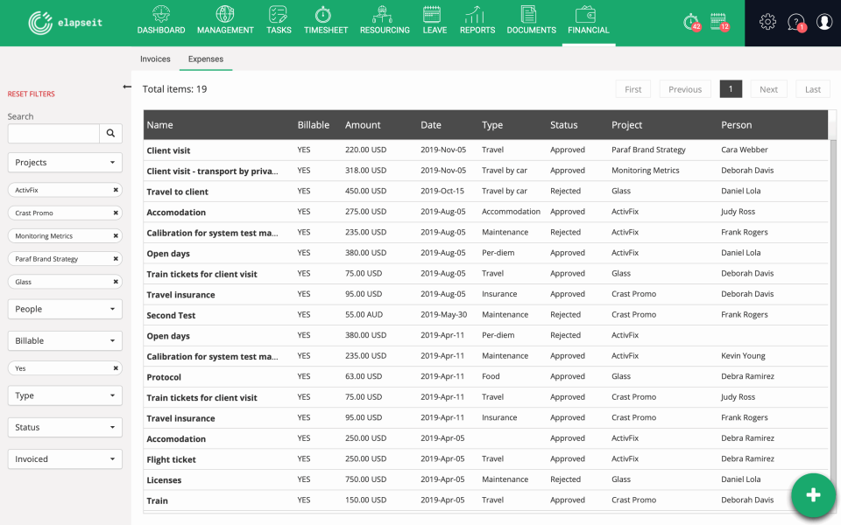
Task: Open the Resourcing icon
Action: click(382, 14)
